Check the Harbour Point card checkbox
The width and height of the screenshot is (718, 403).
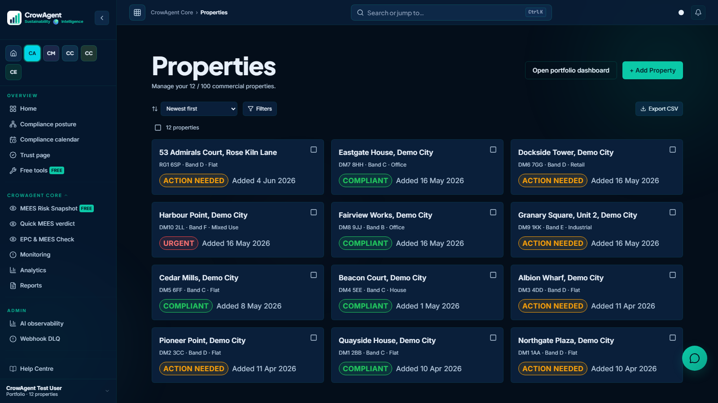(314, 212)
